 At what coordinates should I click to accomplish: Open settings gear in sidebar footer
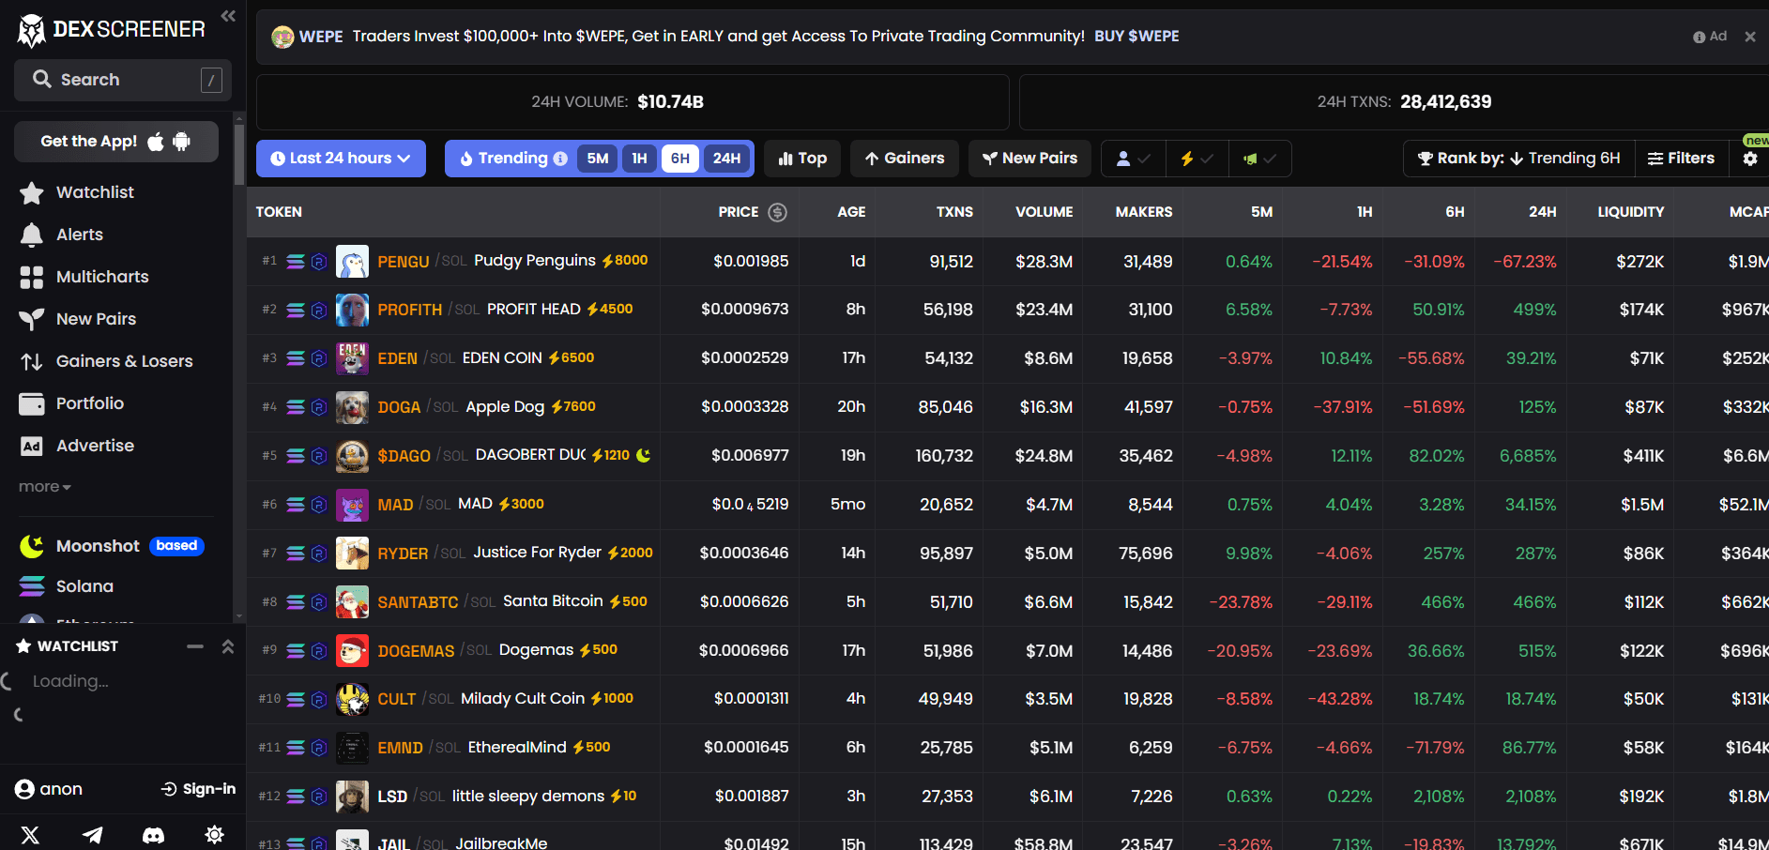215,835
